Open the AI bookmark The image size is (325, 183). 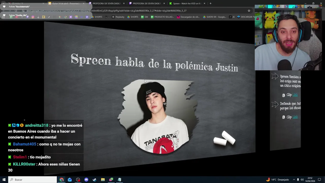coord(232,17)
